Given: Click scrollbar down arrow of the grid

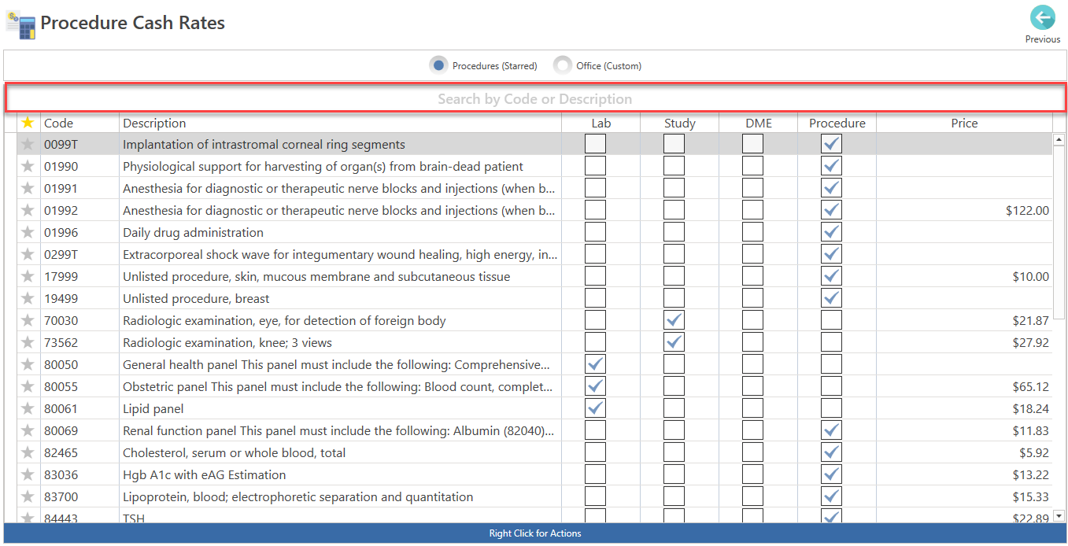Looking at the screenshot, I should tap(1059, 516).
